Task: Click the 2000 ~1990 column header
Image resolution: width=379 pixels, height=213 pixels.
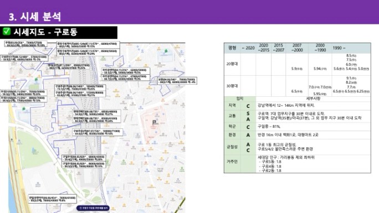Action: [x=320, y=48]
